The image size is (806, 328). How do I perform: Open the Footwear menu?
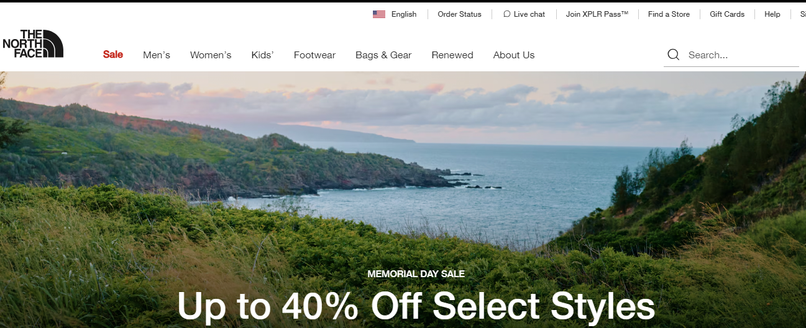(x=314, y=55)
